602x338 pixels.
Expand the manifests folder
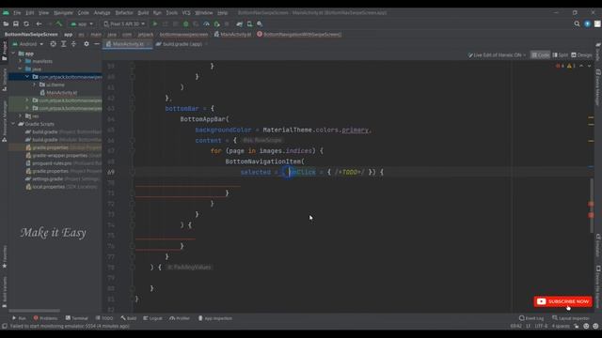click(x=21, y=61)
